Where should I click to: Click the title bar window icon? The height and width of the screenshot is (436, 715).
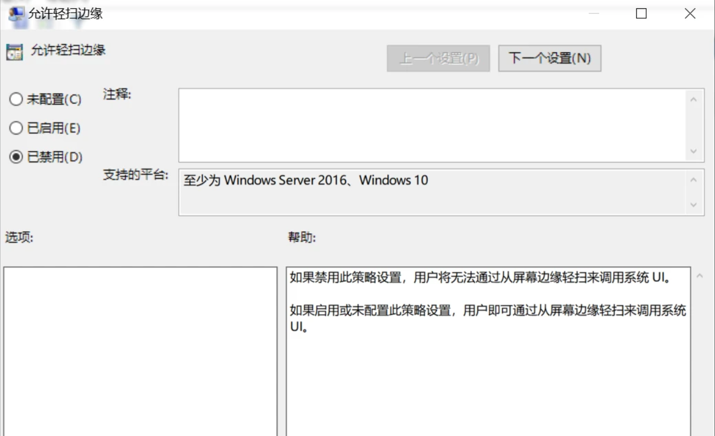coord(16,14)
